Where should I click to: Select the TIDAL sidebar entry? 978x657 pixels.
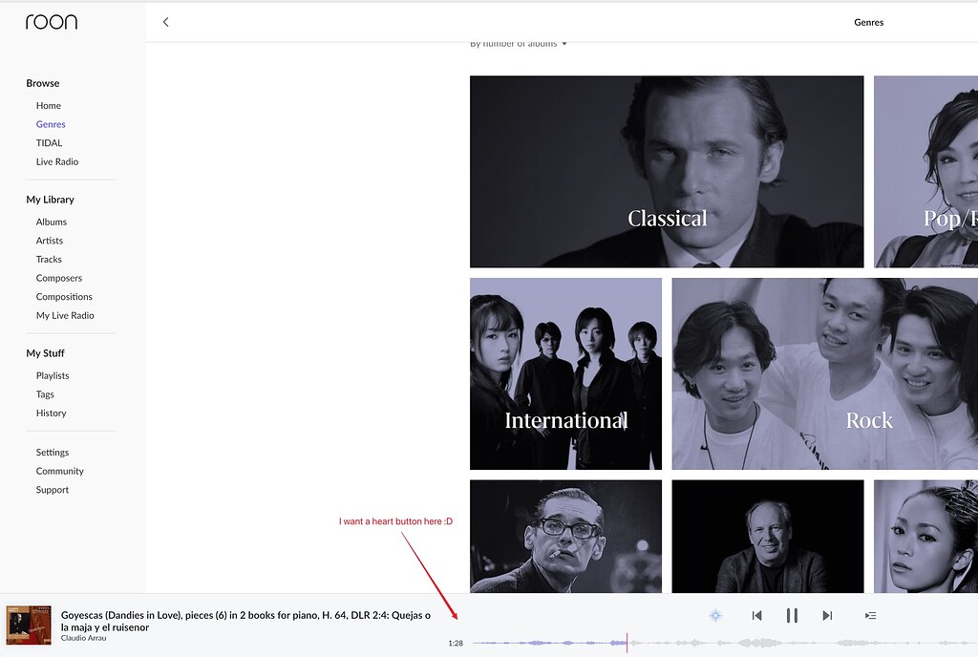pos(49,142)
